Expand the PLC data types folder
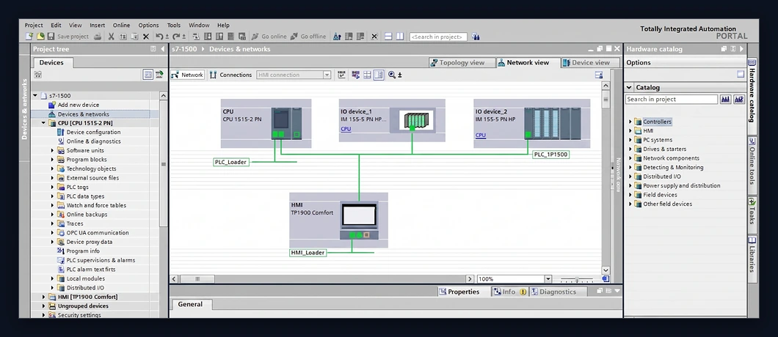This screenshot has height=337, width=778. point(53,196)
